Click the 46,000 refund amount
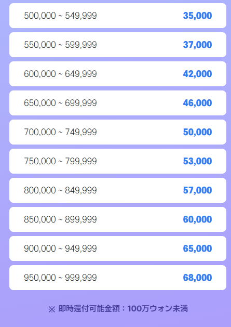The image size is (231, 327). tap(197, 103)
